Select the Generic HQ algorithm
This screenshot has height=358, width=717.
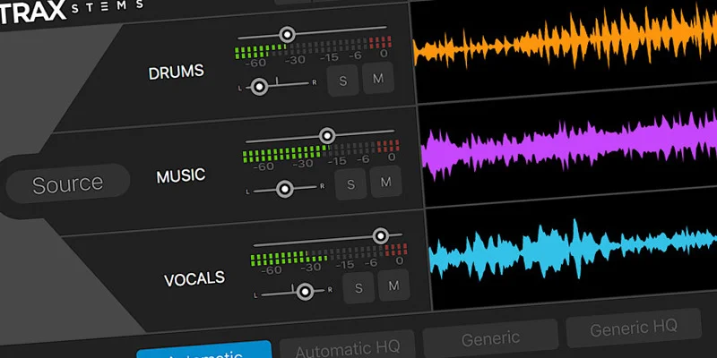(x=634, y=328)
